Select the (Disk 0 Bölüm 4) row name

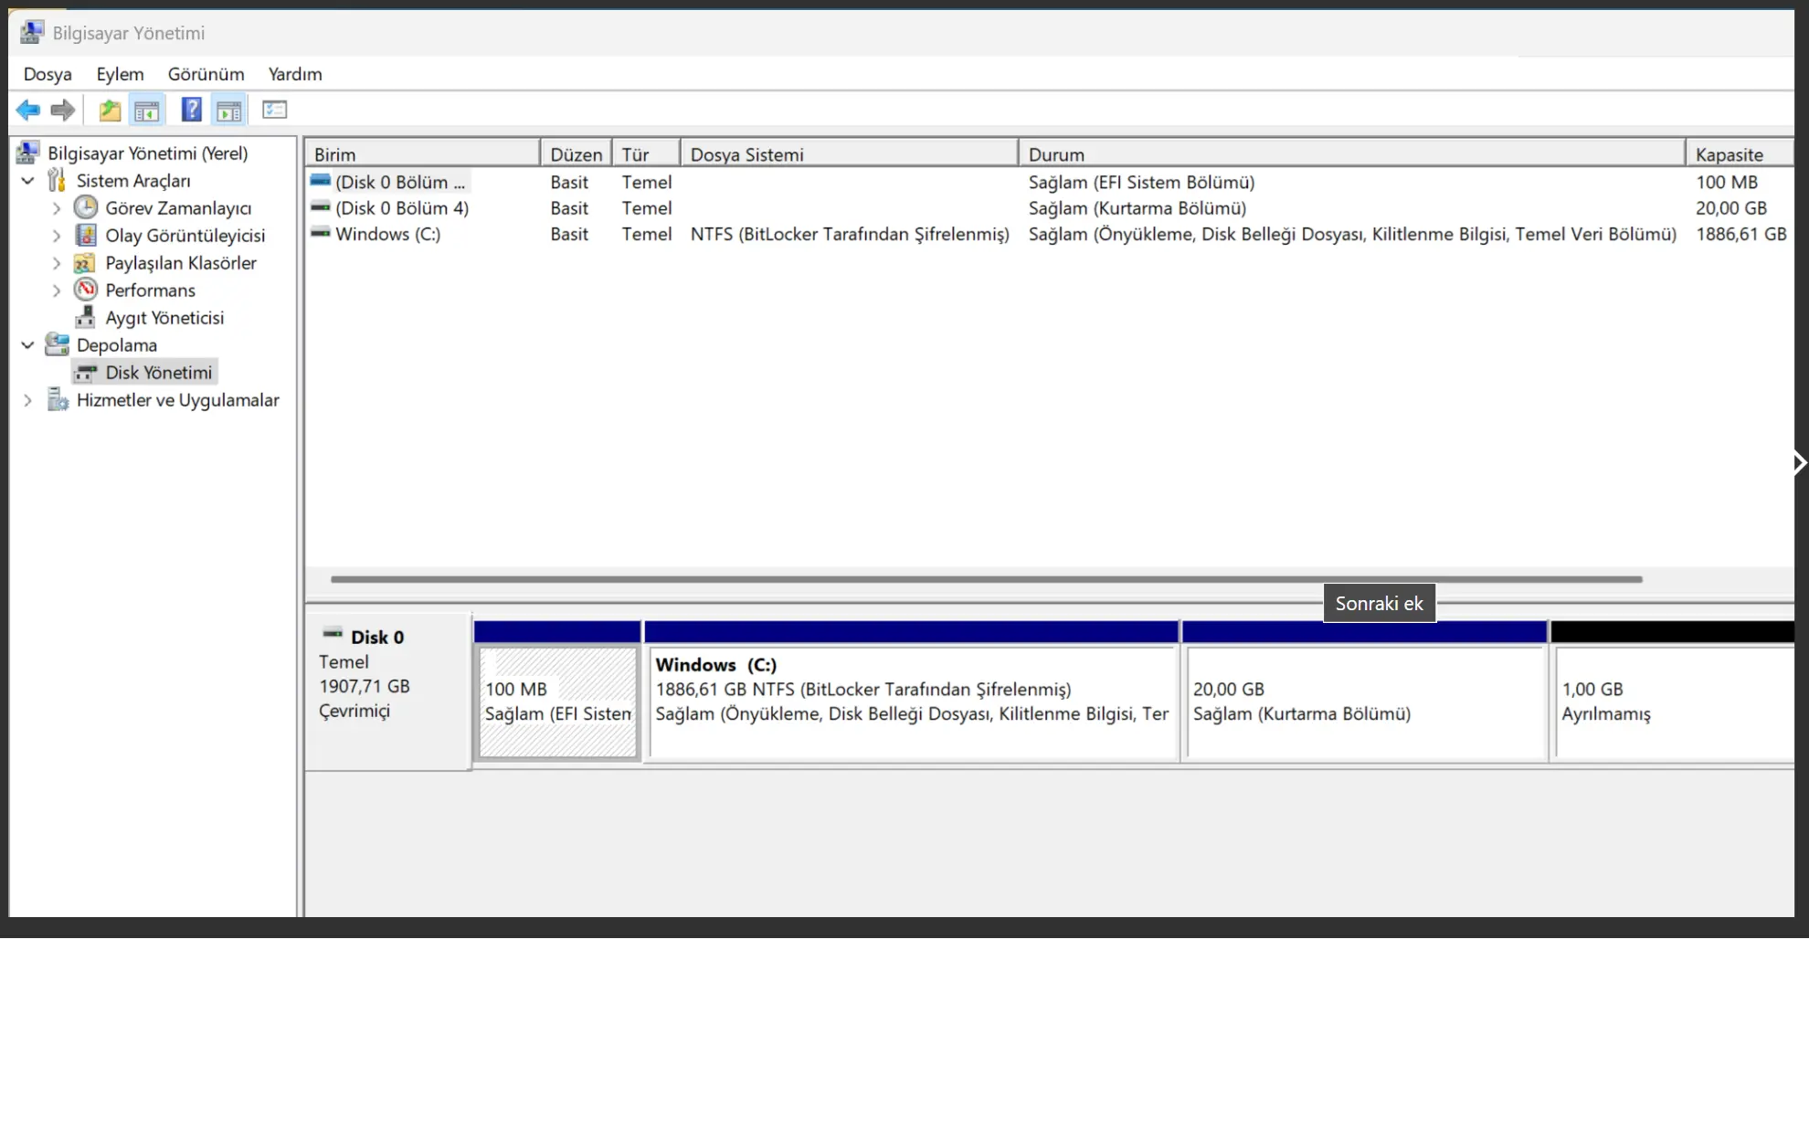coord(402,208)
